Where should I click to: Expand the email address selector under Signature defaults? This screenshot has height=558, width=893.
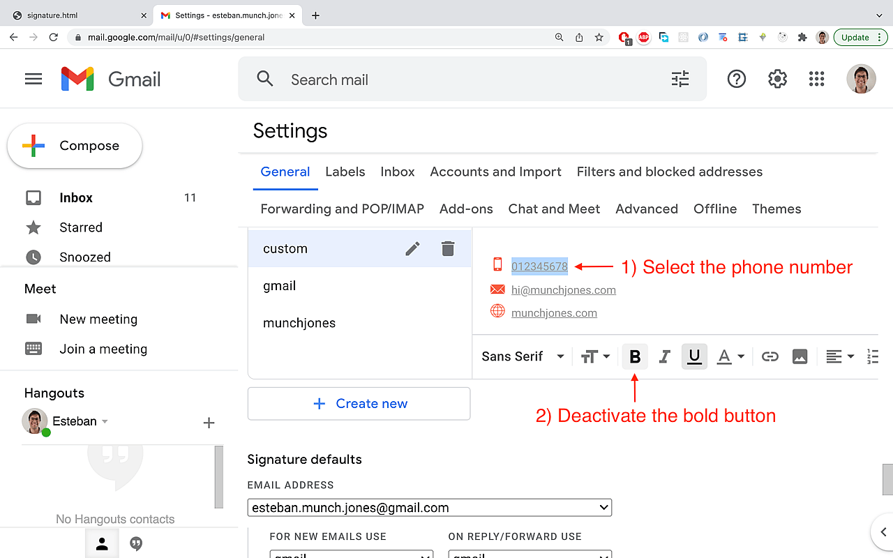[x=429, y=507]
